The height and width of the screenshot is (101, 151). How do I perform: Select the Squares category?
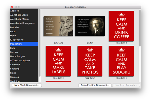(x=24, y=77)
